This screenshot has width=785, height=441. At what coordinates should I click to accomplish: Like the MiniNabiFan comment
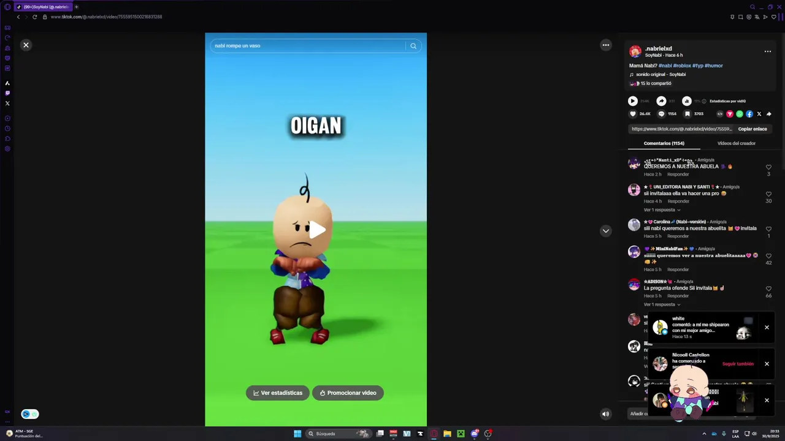pyautogui.click(x=768, y=256)
